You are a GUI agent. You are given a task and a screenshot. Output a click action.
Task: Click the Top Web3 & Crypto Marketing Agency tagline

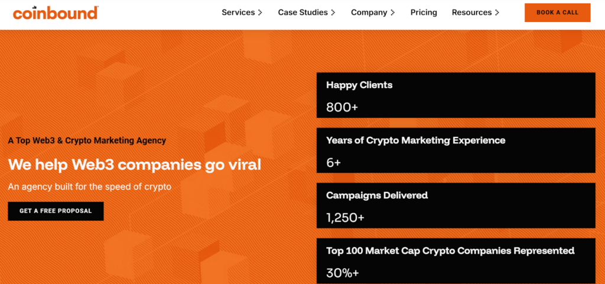pos(87,141)
